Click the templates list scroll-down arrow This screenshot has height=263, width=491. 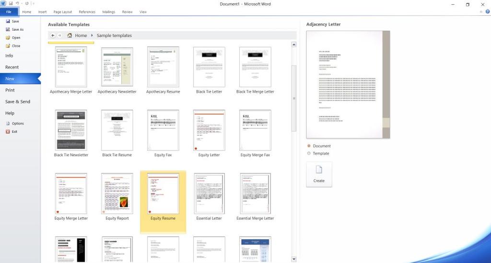click(x=294, y=259)
